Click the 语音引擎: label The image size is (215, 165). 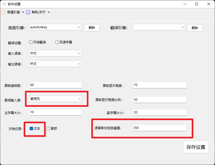coord(17,28)
